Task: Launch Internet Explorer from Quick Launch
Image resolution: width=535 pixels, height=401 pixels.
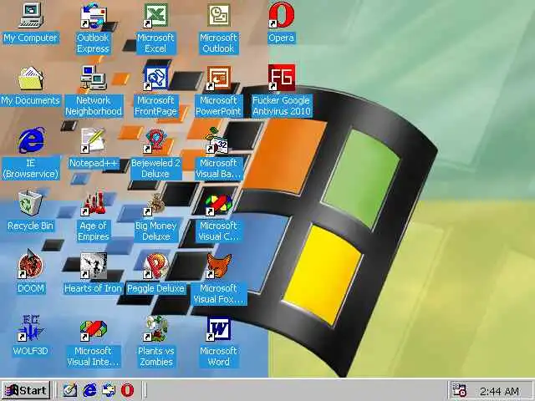Action: click(x=89, y=390)
